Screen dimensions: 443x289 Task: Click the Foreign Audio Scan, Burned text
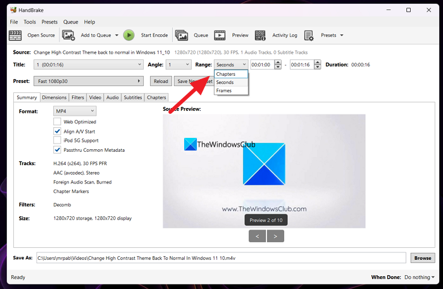[x=82, y=182]
